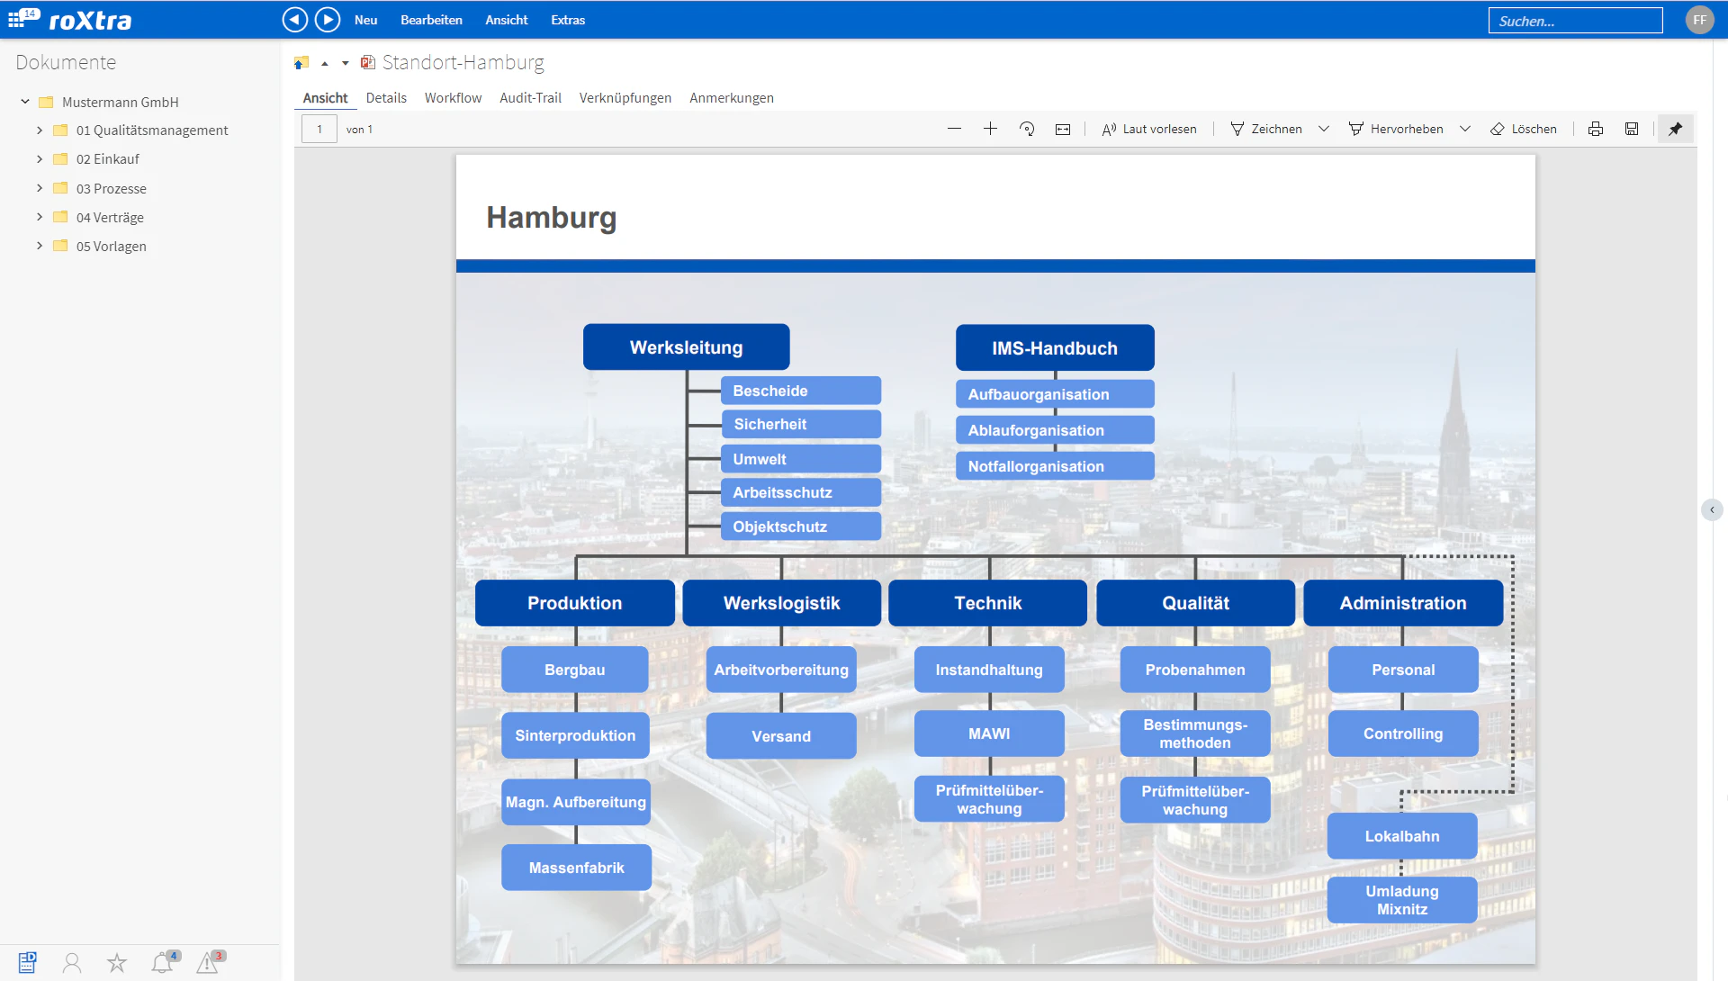The image size is (1728, 981).
Task: Switch to the Audit-Trail tab
Action: [x=529, y=98]
